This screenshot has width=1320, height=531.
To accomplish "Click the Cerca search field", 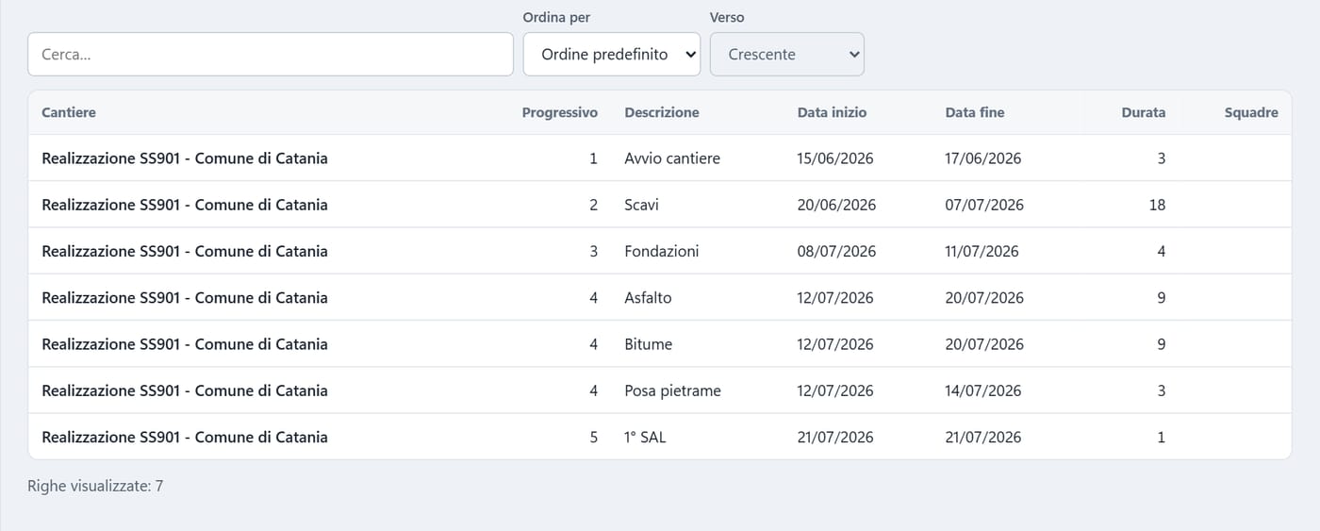I will click(x=271, y=55).
